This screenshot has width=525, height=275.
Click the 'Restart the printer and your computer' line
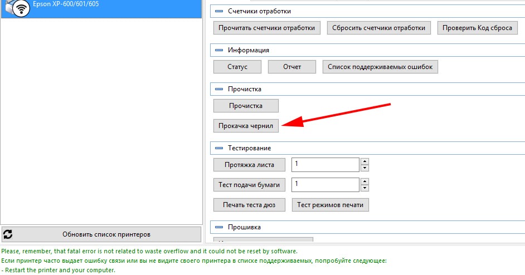pos(59,270)
